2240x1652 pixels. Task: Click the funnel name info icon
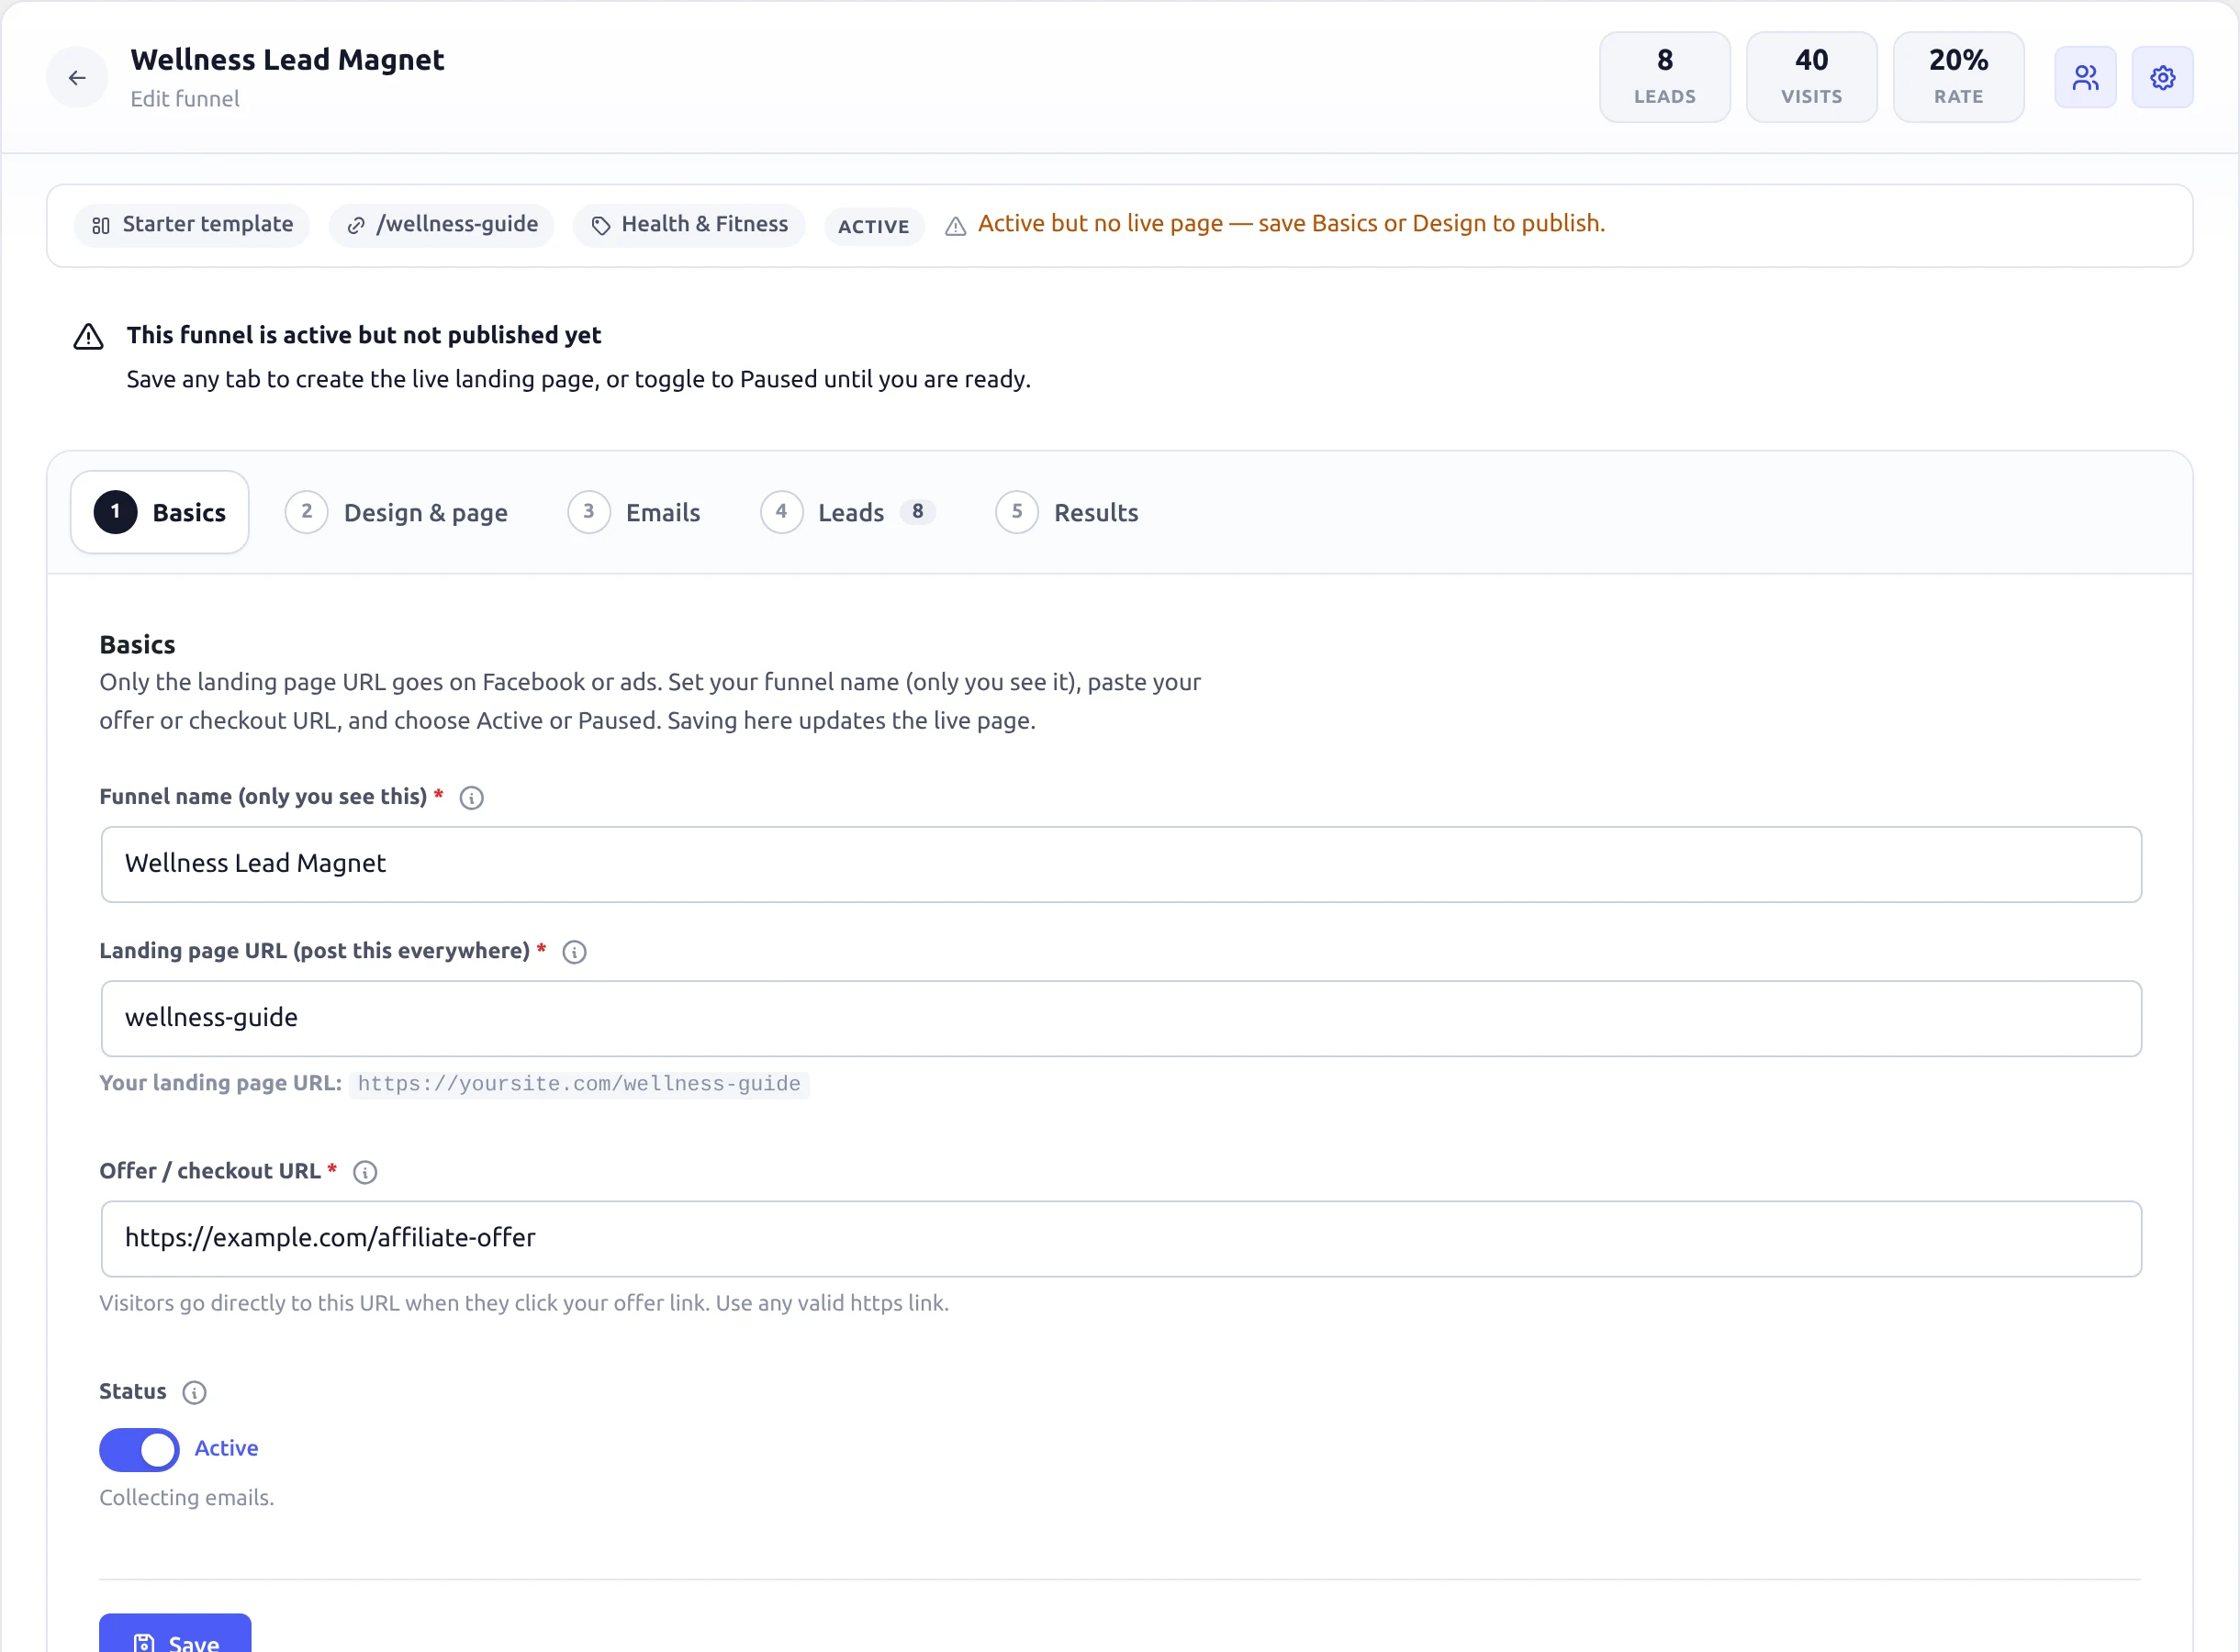click(471, 797)
